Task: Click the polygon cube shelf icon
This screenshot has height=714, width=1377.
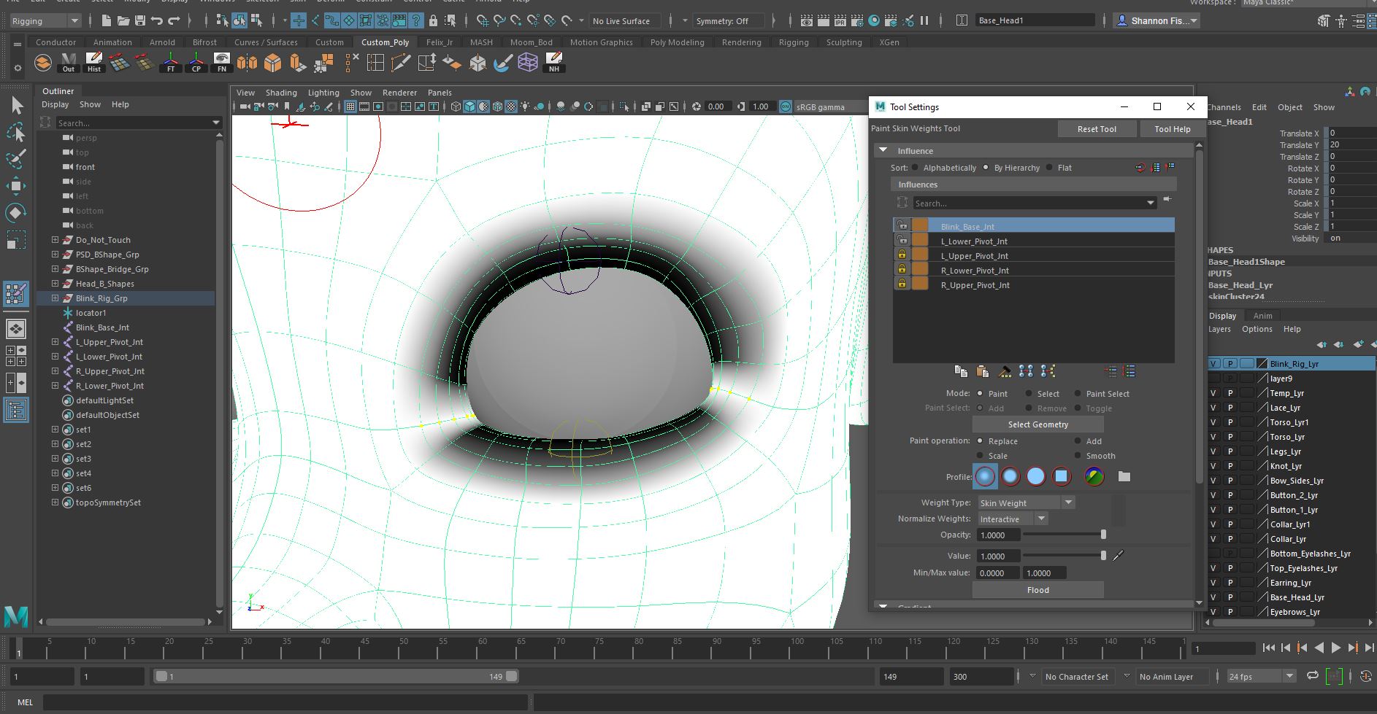Action: coord(272,63)
